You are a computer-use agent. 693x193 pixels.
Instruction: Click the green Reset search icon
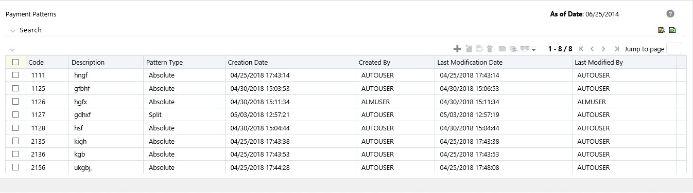click(x=672, y=30)
